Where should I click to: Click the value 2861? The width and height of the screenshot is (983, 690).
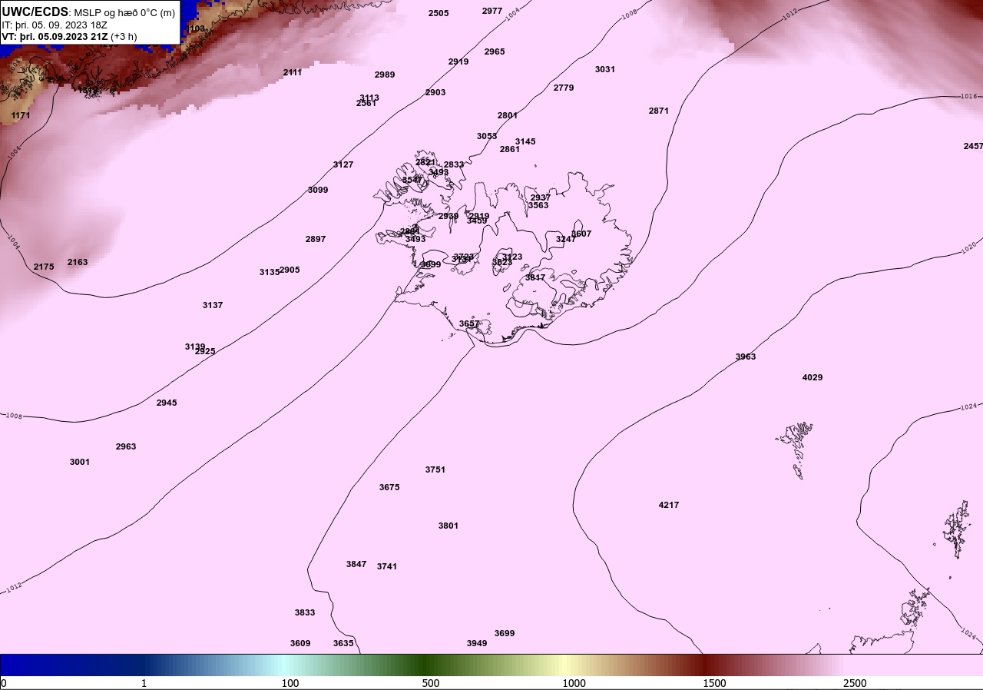pos(510,149)
